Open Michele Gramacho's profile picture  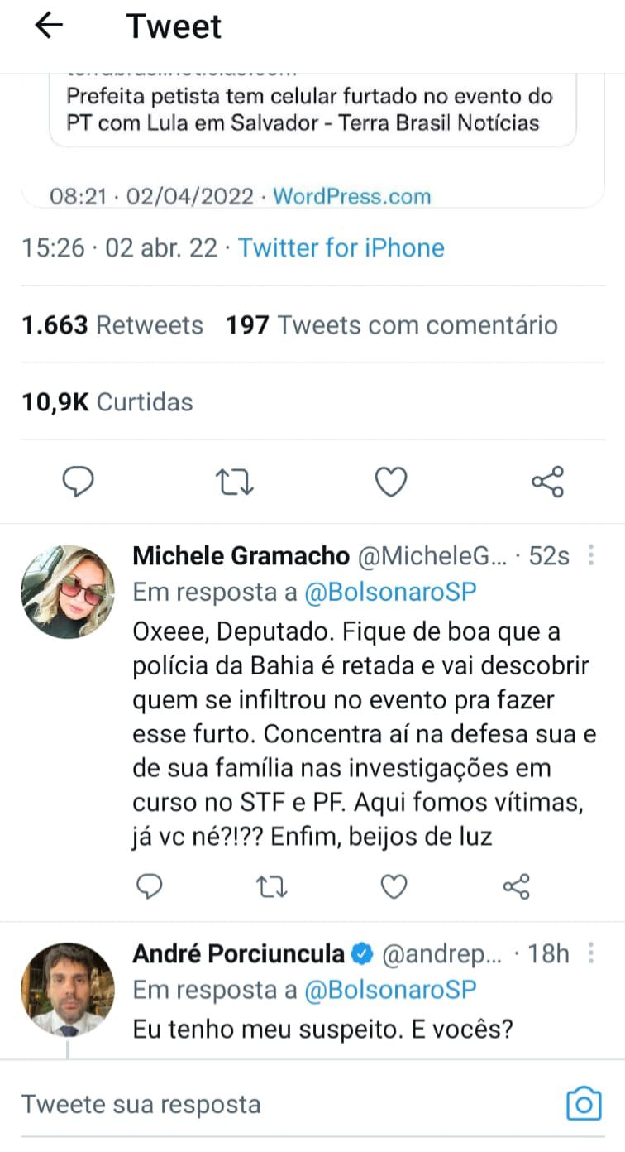pos(67,591)
